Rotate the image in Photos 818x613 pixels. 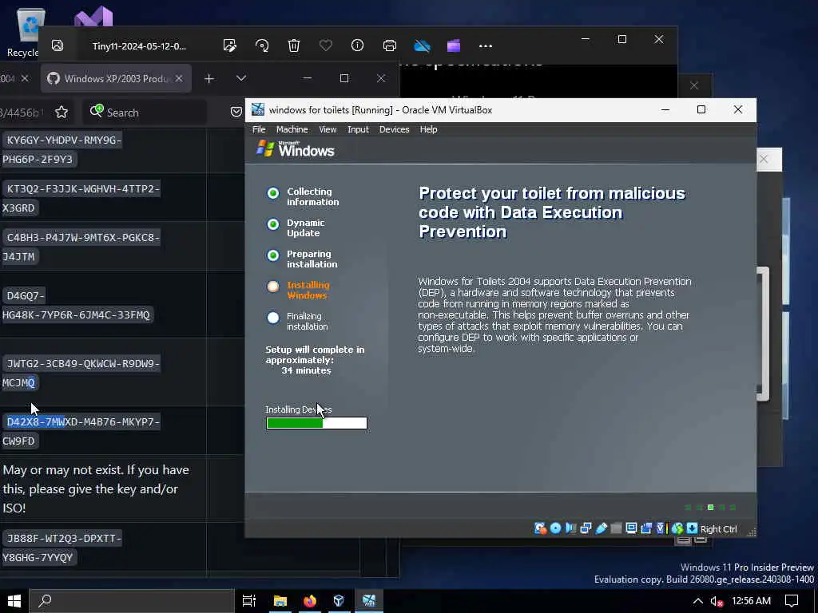[262, 45]
